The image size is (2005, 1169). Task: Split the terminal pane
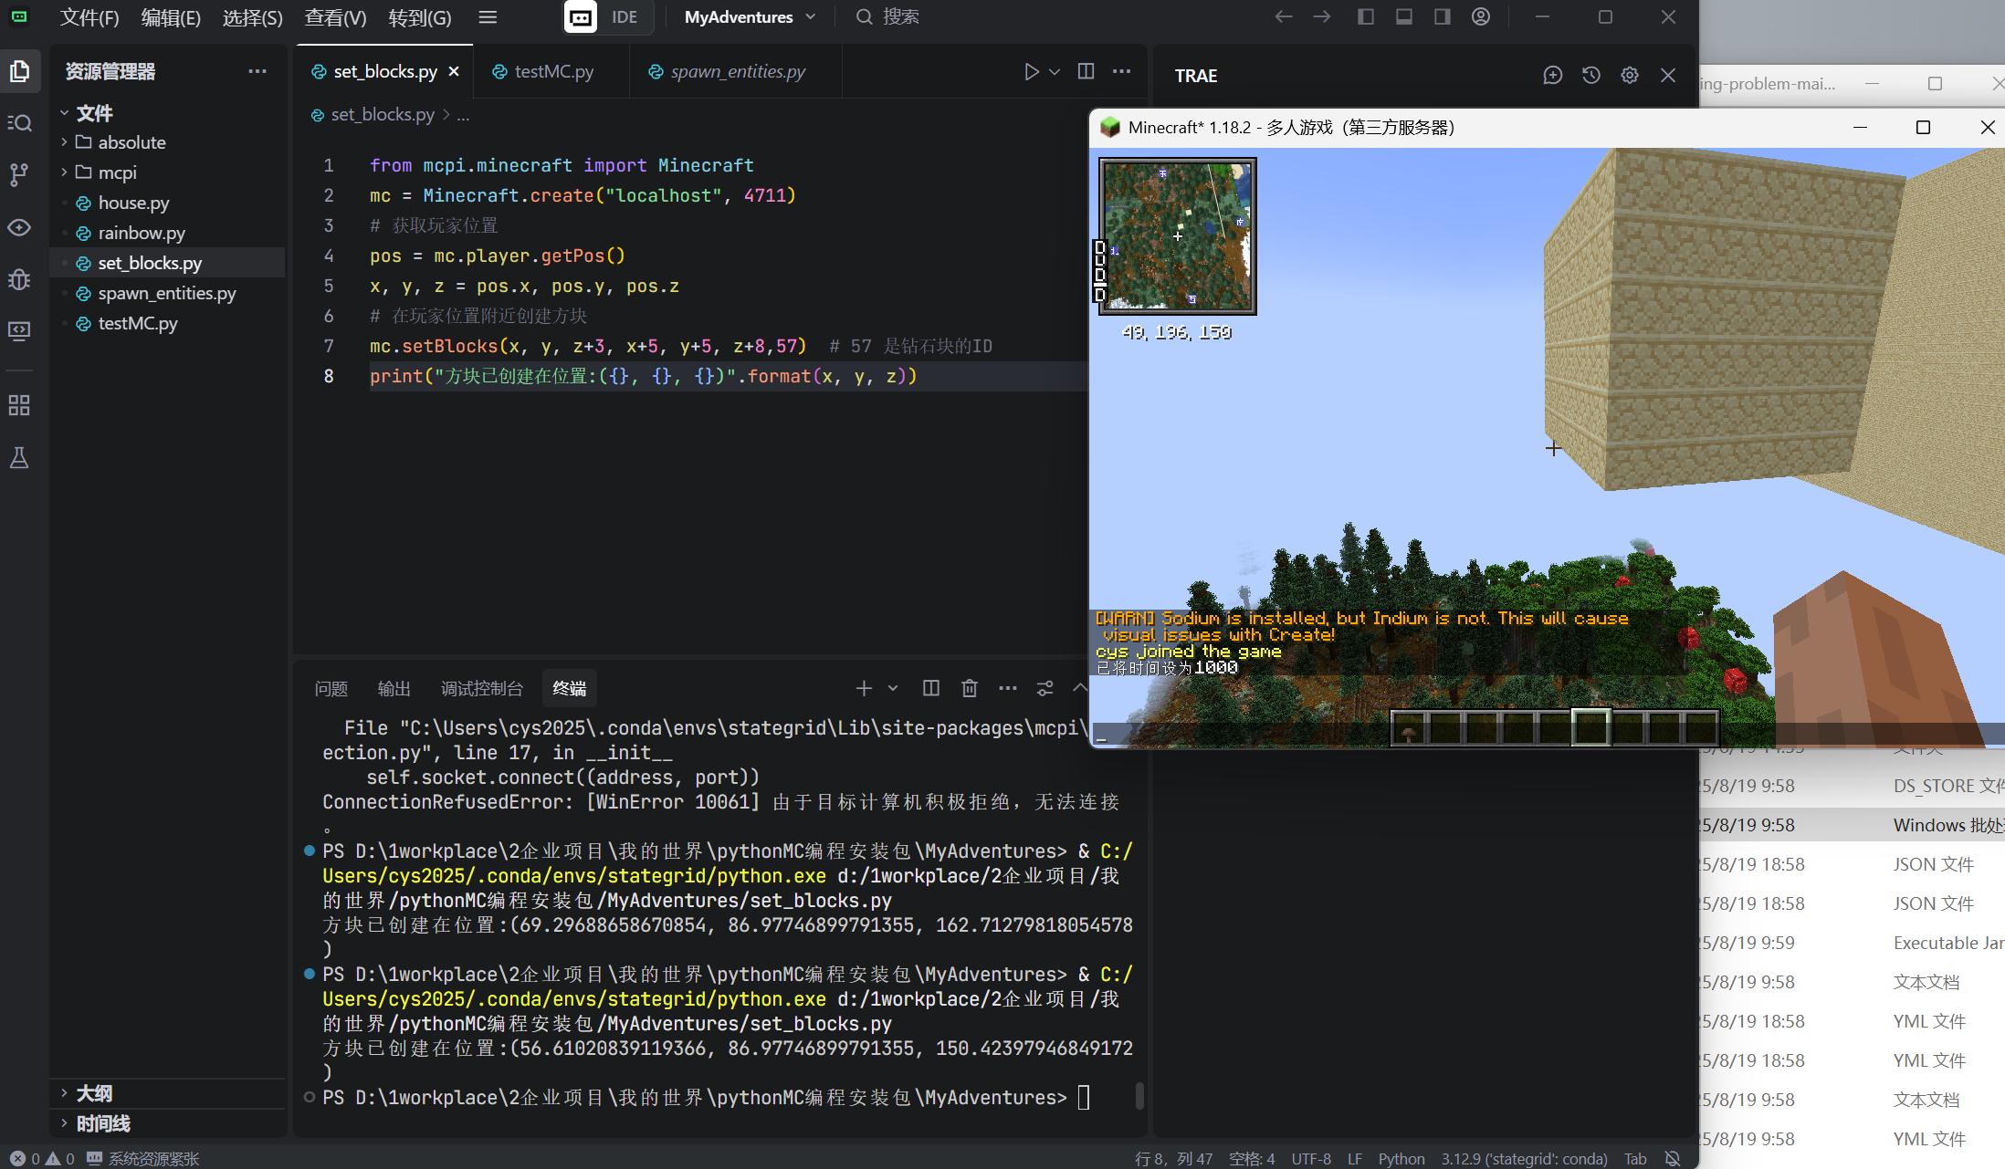tap(931, 688)
